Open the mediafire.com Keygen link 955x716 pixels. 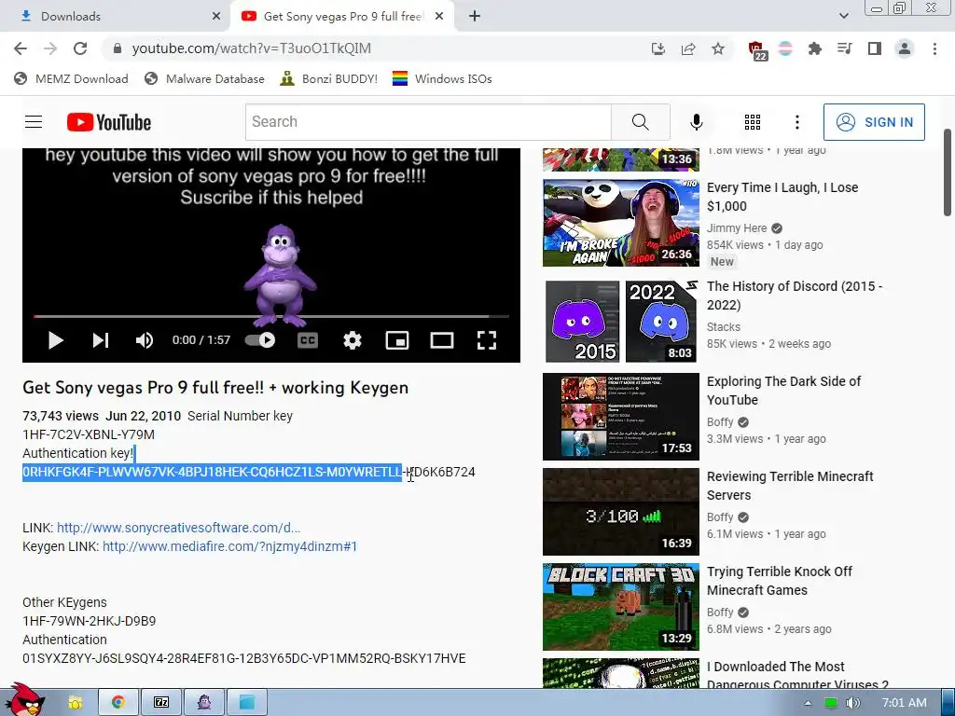tap(229, 546)
